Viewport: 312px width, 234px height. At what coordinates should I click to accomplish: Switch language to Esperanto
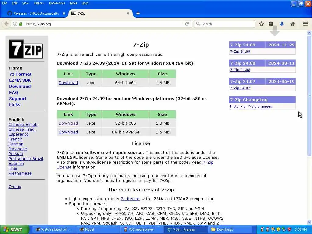[x=19, y=134]
